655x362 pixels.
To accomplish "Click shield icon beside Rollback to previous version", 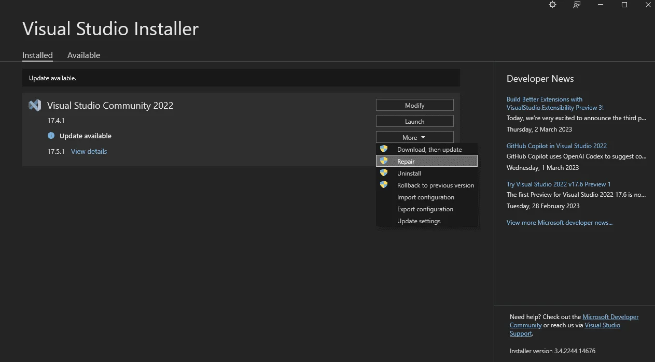I will (384, 185).
